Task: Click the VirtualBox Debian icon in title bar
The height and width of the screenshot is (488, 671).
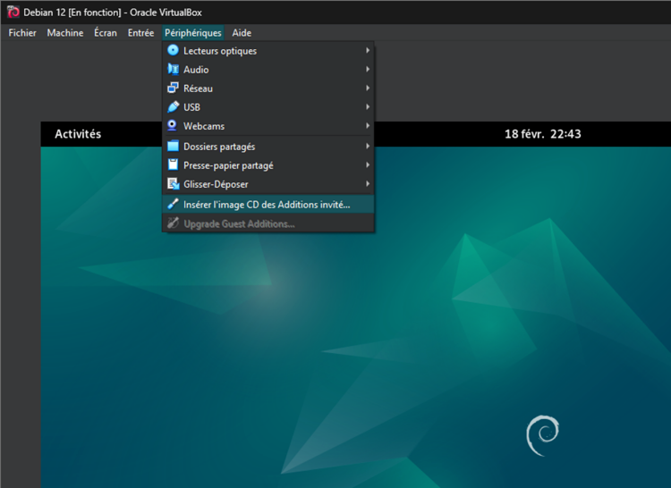Action: click(x=13, y=12)
